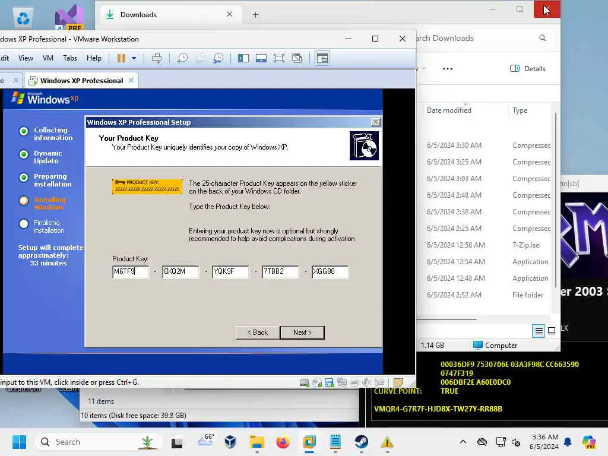
Task: Show hidden system tray icons
Action: [463, 442]
